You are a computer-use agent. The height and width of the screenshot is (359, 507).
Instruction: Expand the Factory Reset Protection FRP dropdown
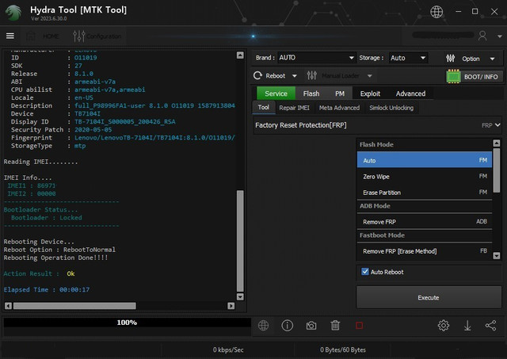(x=377, y=125)
